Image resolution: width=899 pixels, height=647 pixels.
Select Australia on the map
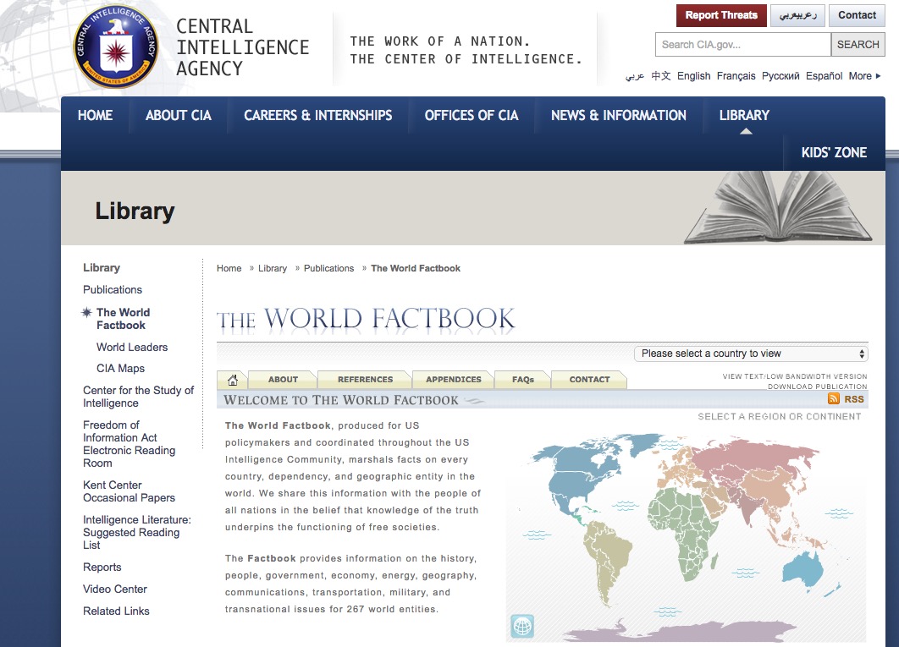click(803, 569)
